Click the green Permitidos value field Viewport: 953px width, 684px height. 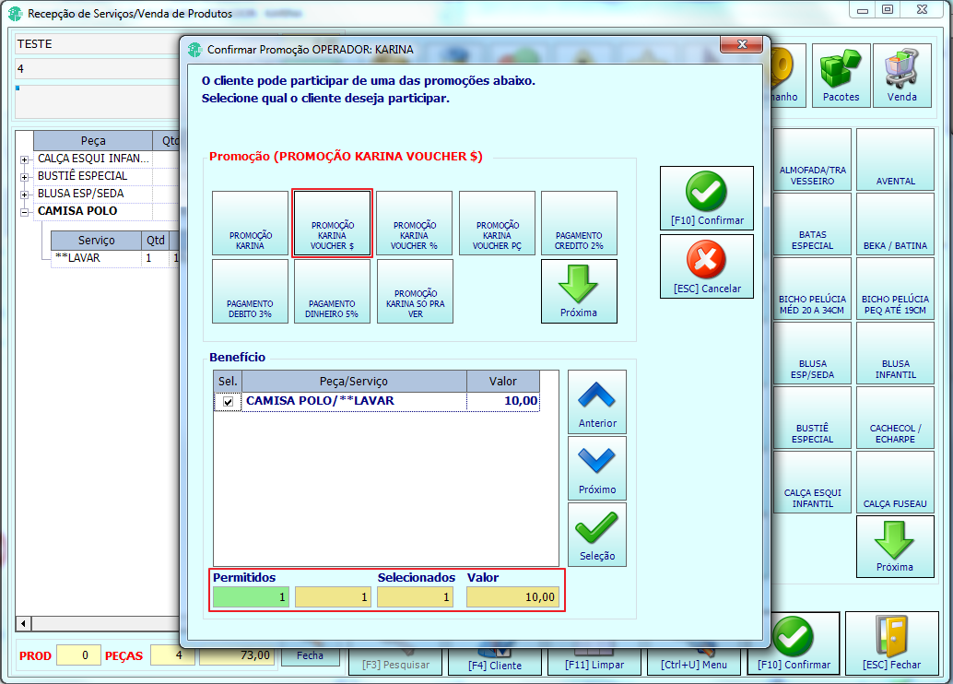(x=251, y=597)
